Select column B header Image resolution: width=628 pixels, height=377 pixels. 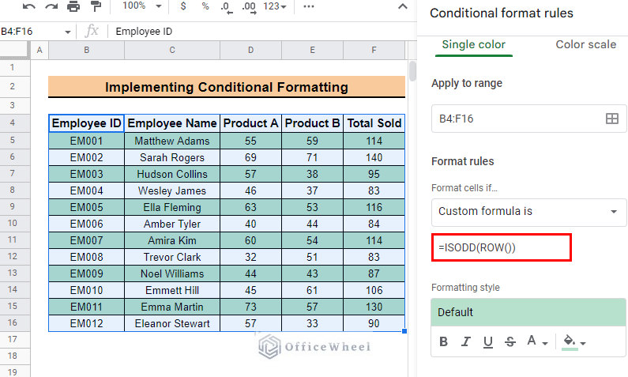(x=87, y=50)
